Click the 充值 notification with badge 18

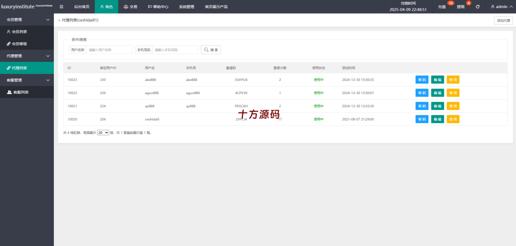pos(442,7)
